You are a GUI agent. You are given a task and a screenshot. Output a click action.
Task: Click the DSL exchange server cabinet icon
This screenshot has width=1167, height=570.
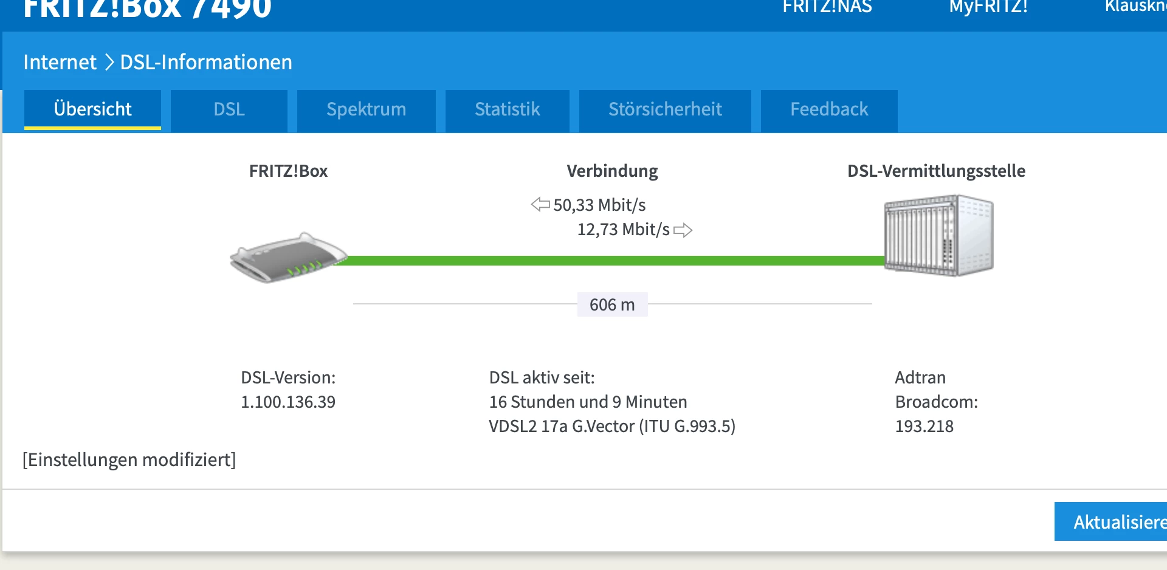point(938,236)
